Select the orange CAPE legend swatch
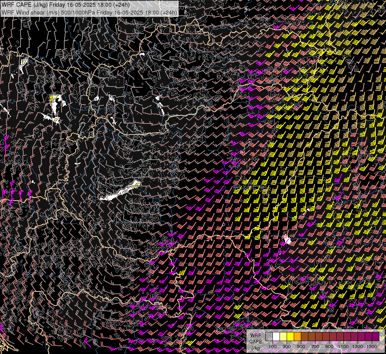This screenshot has width=386, height=354. coord(297,336)
